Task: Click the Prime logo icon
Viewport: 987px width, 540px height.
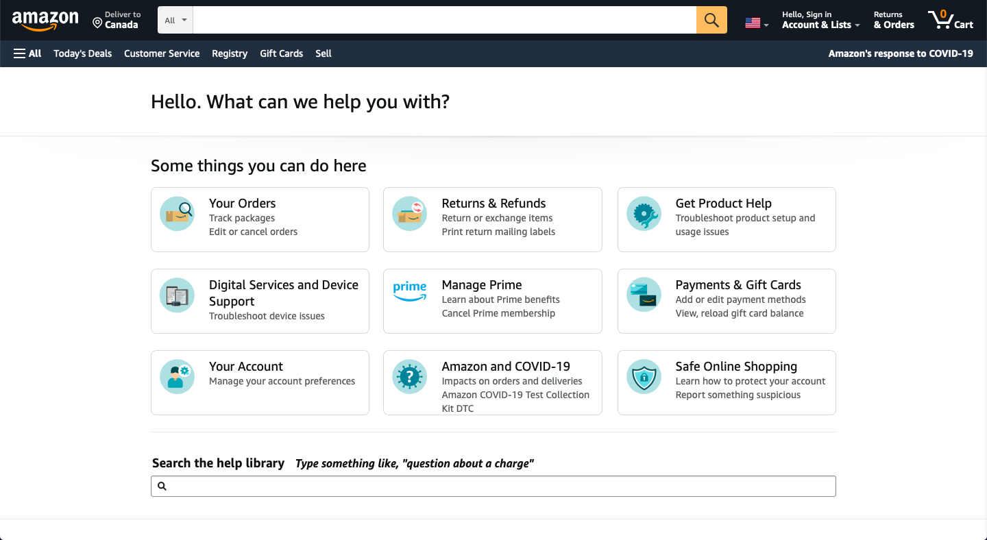Action: 410,291
